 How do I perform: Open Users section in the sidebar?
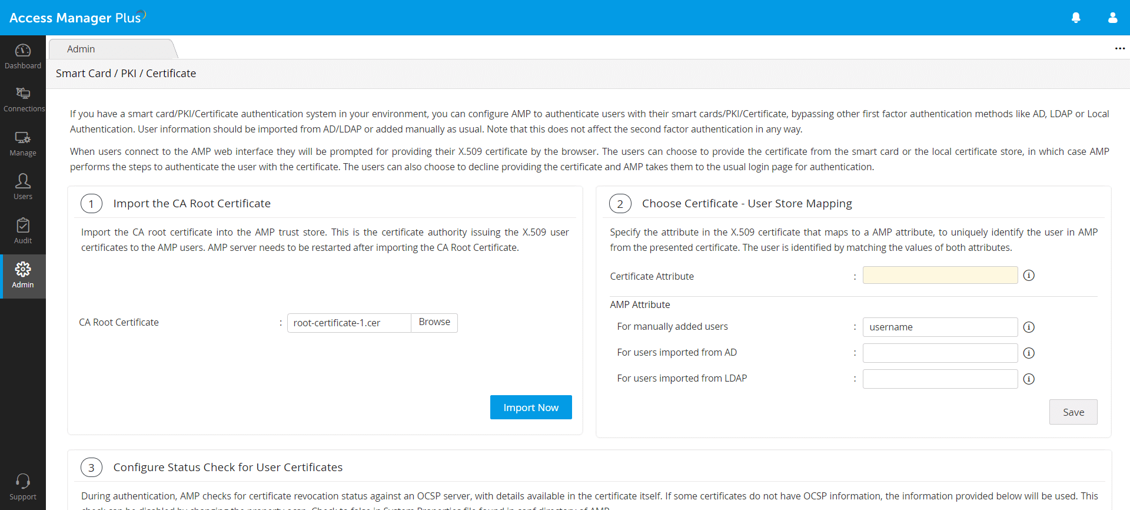click(23, 187)
